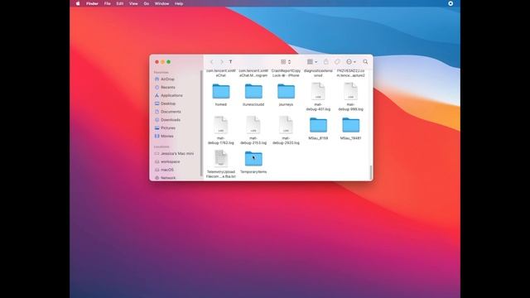The width and height of the screenshot is (530, 298).
Task: Open the itunescloudd folder
Action: click(x=253, y=92)
